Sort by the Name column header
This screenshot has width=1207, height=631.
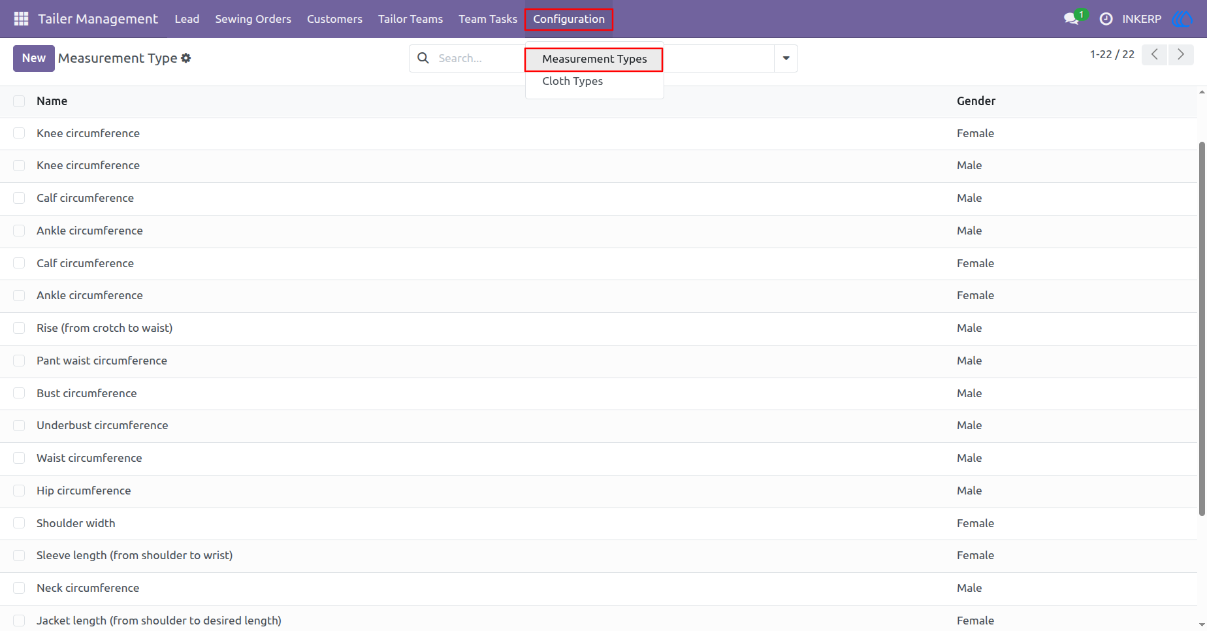[x=52, y=101]
